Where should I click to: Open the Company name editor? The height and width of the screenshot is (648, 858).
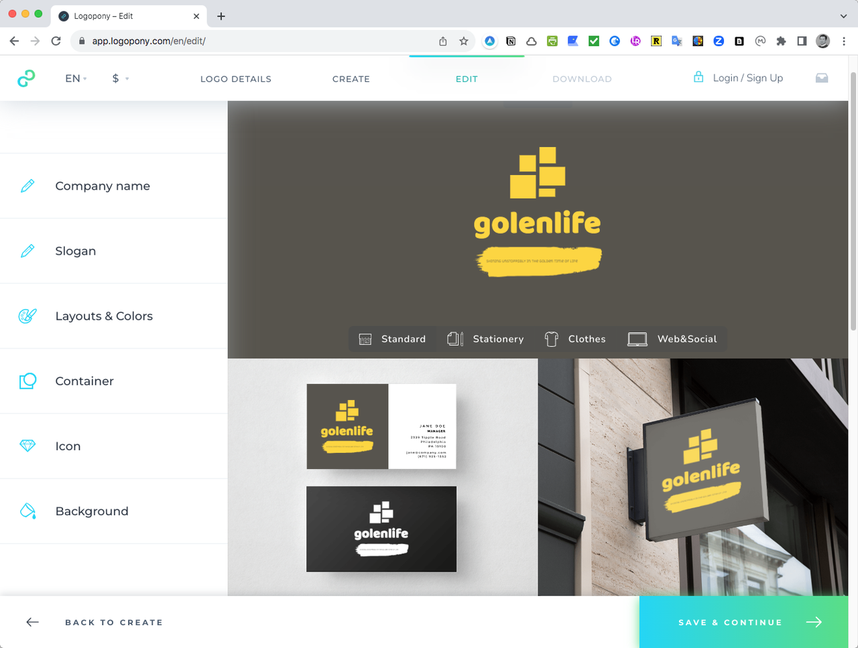114,186
